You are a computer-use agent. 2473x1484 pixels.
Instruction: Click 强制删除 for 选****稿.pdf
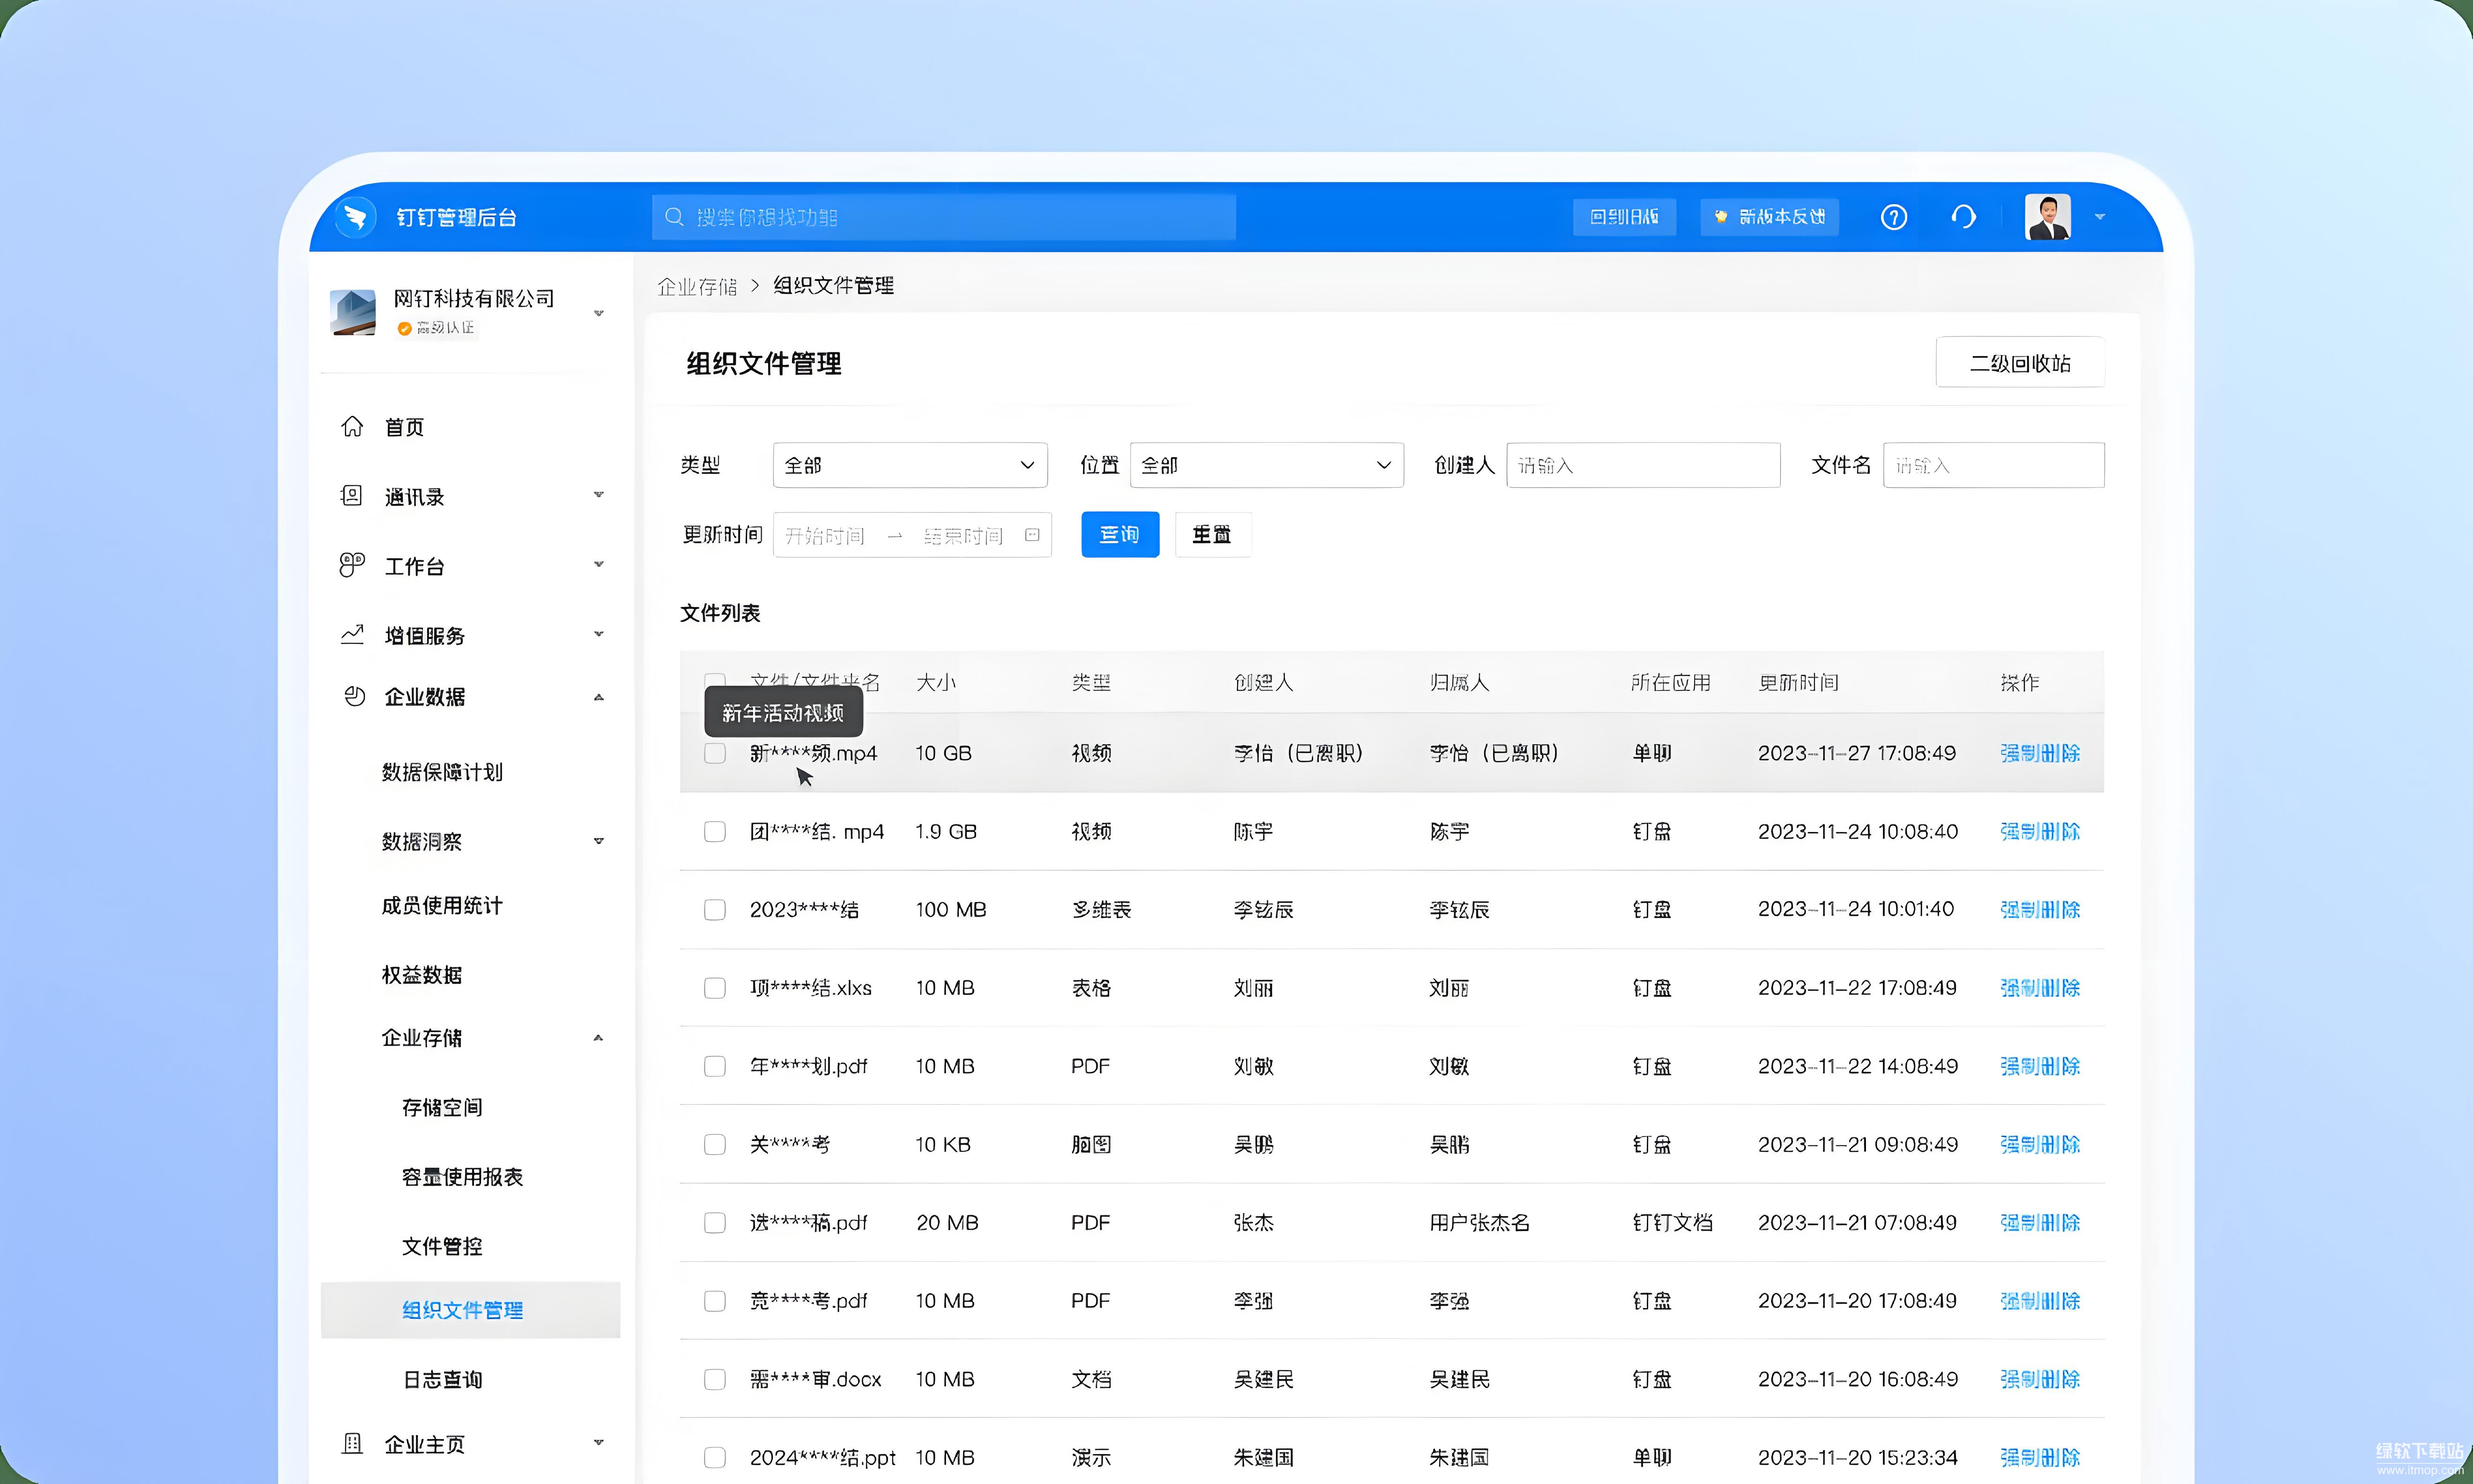tap(2039, 1222)
